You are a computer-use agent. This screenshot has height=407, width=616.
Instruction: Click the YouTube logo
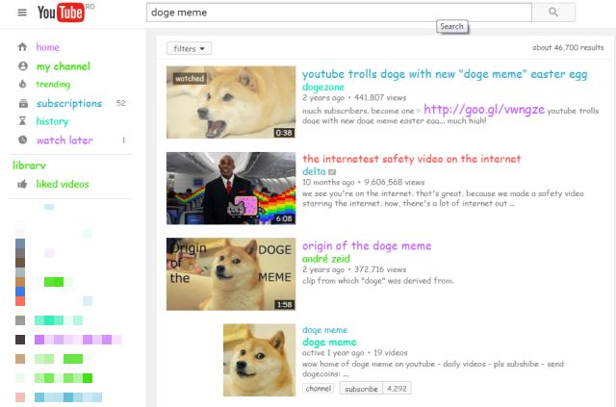(x=62, y=13)
